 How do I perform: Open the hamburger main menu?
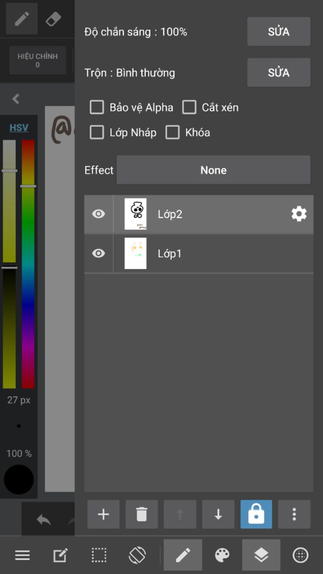coord(22,555)
